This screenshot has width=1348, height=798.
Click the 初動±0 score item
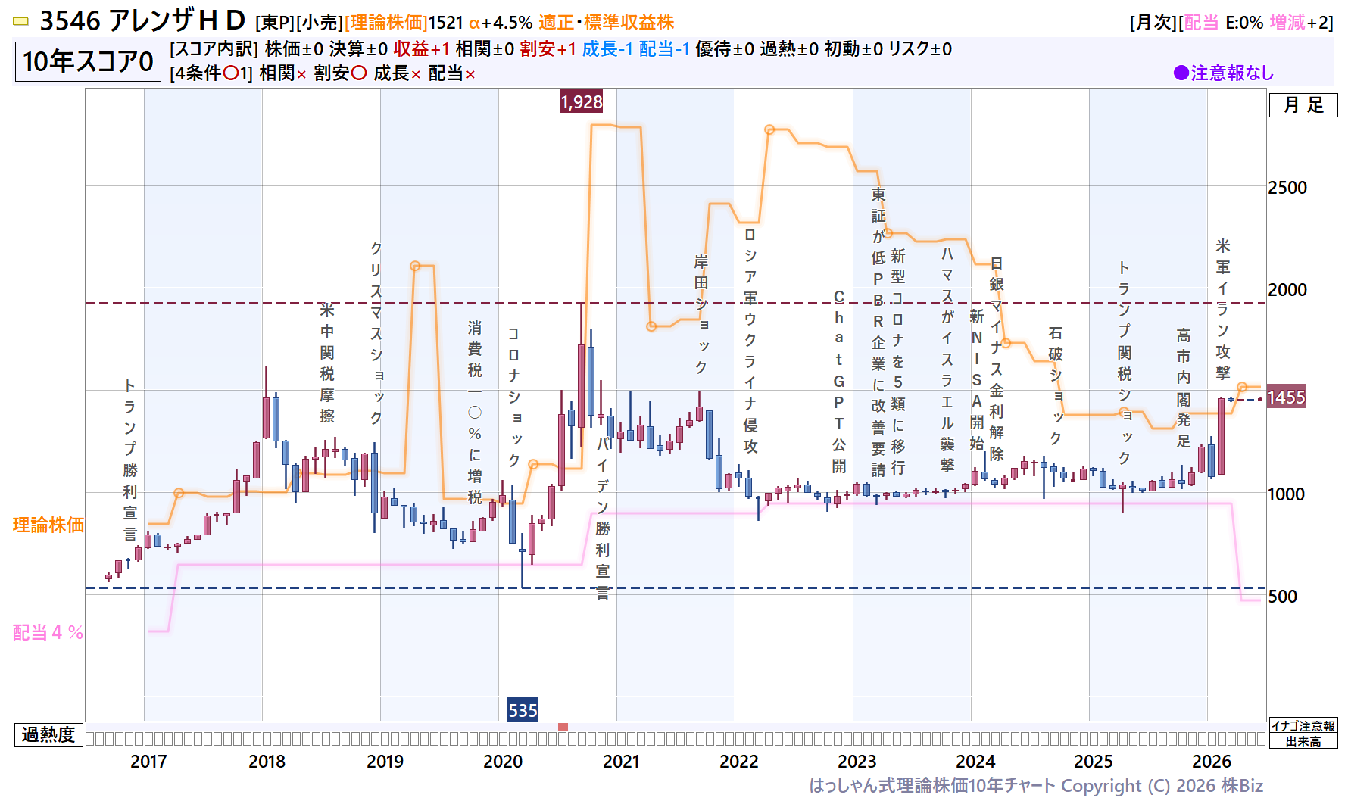point(853,49)
